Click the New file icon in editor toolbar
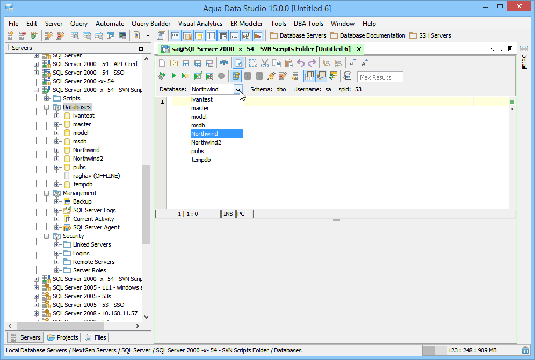Screen dimensions: 535x360 [162, 63]
